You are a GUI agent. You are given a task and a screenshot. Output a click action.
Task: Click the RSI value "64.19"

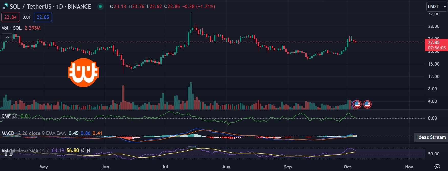(58, 151)
